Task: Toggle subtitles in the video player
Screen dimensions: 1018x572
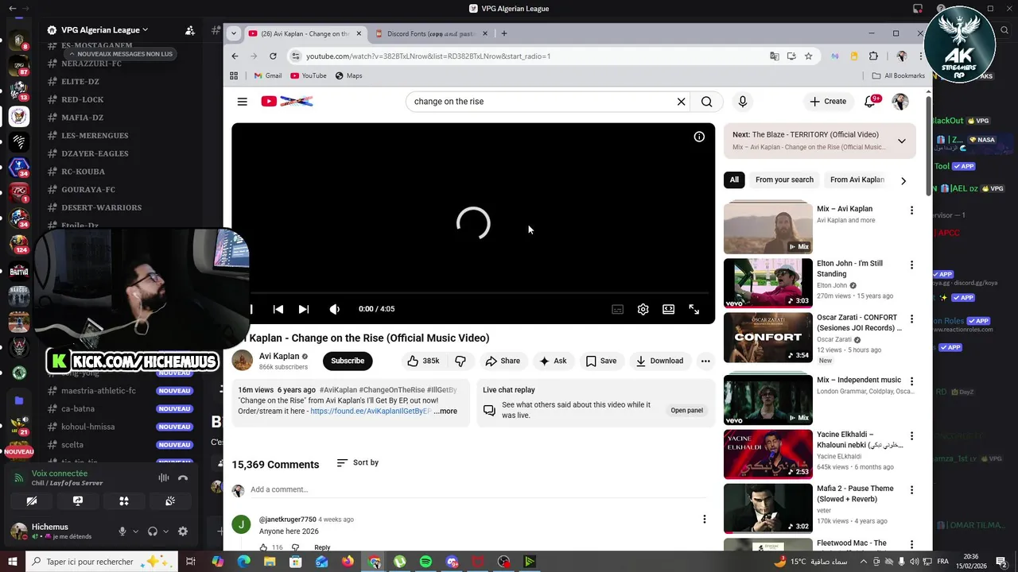Action: [x=617, y=309]
